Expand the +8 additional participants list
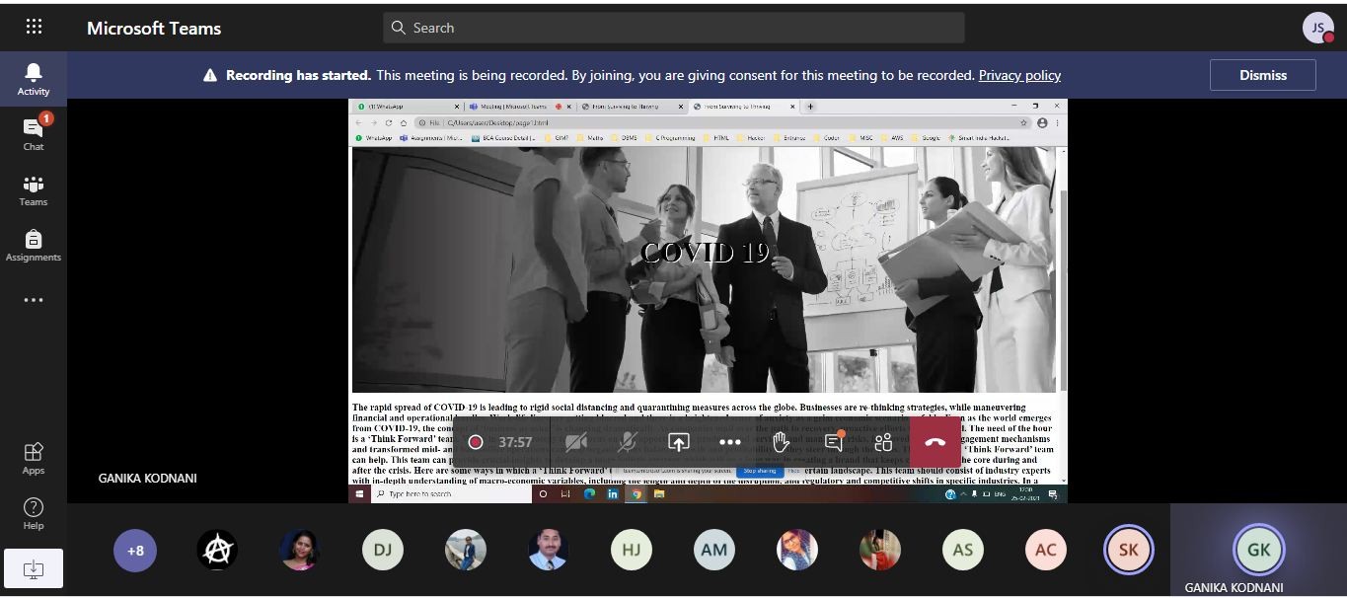 click(135, 551)
